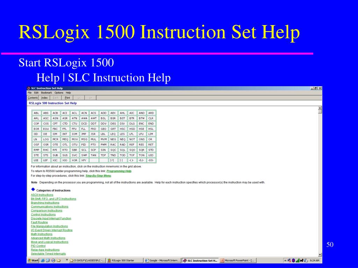This screenshot has width=358, height=268.
Task: Select the -(U)- unlatch symbol cell
Action: click(x=151, y=161)
